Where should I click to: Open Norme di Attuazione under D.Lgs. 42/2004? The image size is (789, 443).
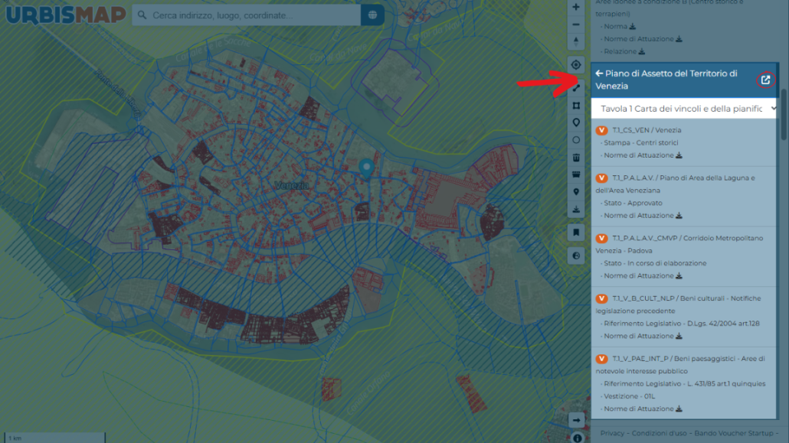(x=643, y=337)
